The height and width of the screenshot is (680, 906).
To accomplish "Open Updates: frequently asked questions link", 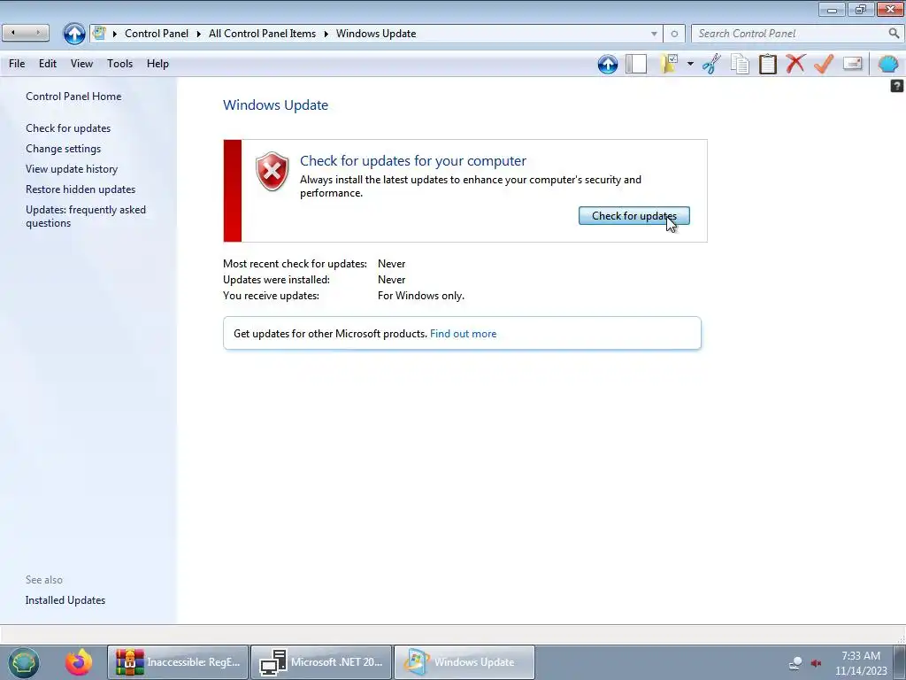I will [86, 216].
